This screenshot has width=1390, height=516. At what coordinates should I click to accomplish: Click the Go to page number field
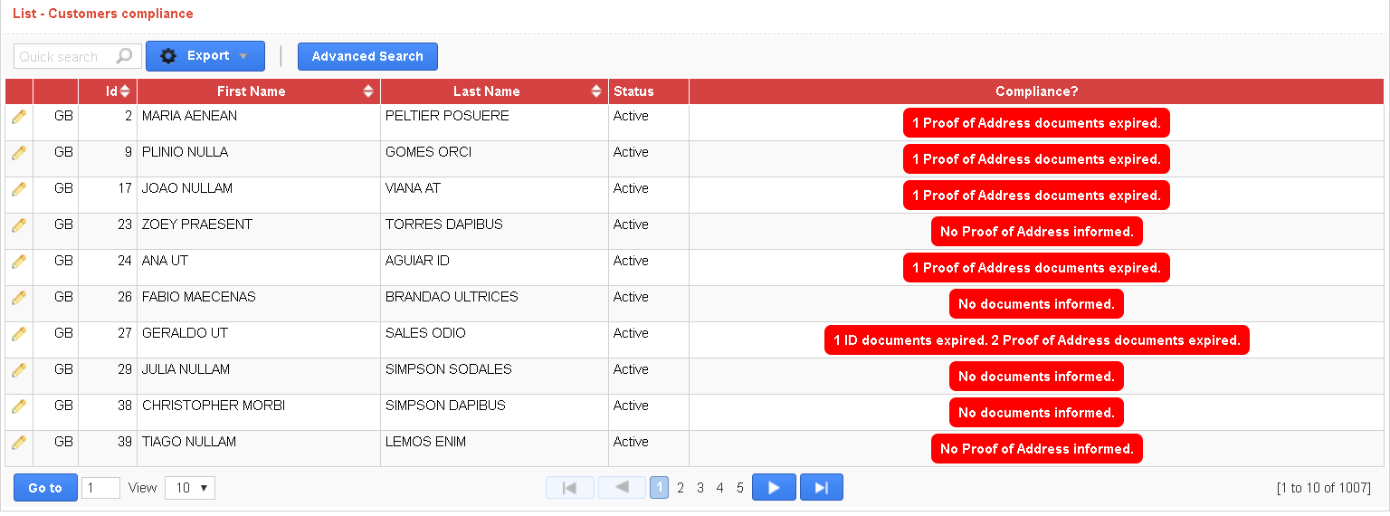pyautogui.click(x=100, y=488)
